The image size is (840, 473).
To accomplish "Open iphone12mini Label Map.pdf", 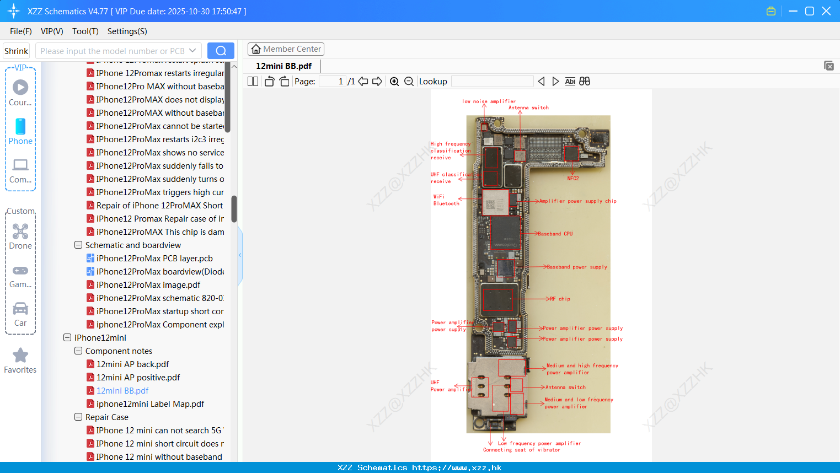I will coord(150,404).
